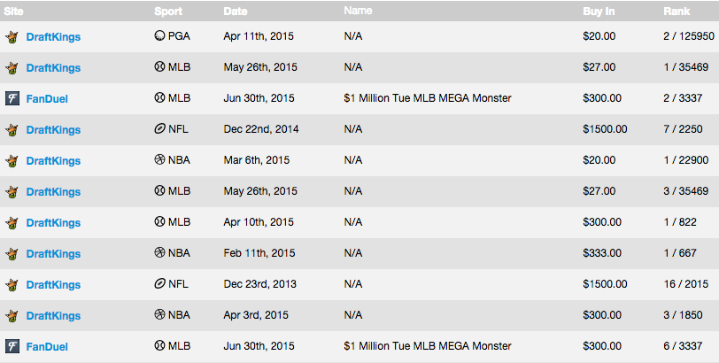Click FanDuel logo icon in rank 2 / 3337 row
Image resolution: width=719 pixels, height=363 pixels.
pos(12,98)
